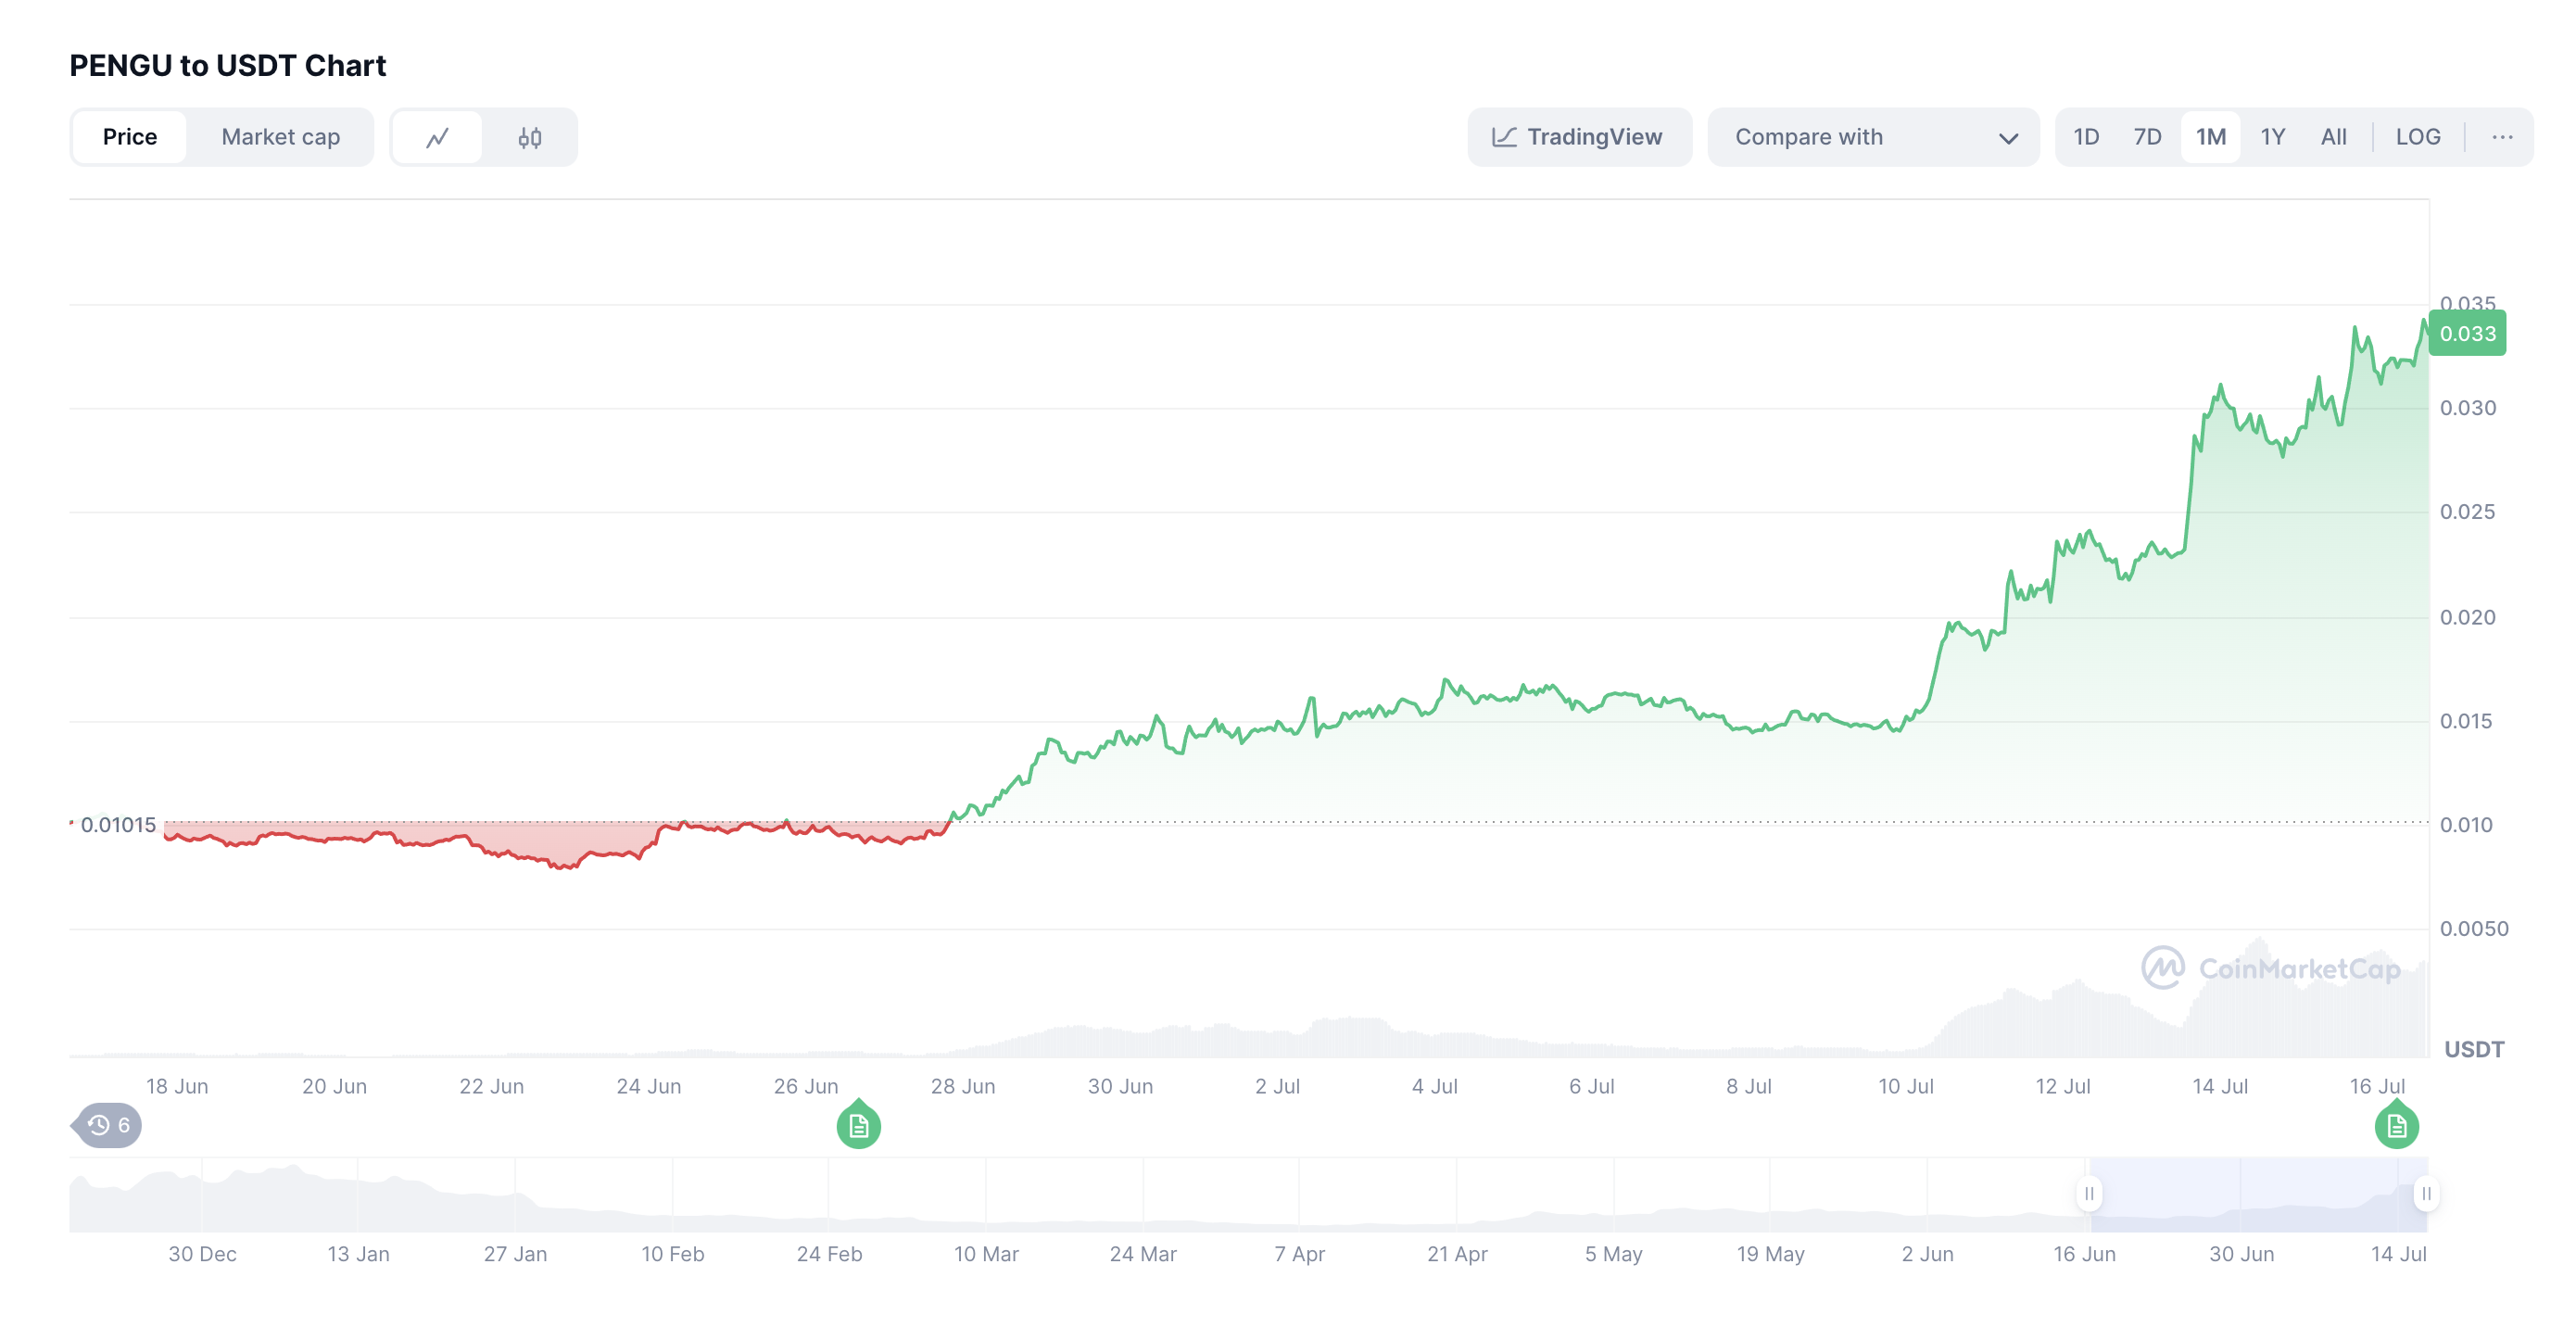Set chart range to 7D
The width and height of the screenshot is (2576, 1340).
2147,137
